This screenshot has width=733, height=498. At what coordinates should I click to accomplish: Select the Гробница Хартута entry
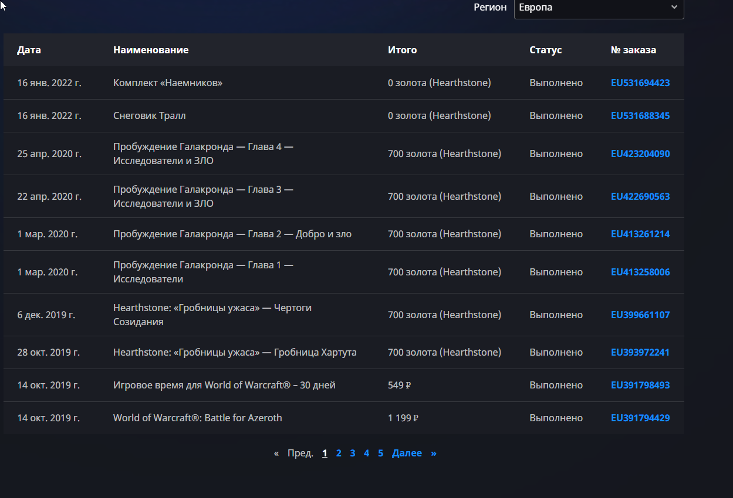[x=235, y=353]
